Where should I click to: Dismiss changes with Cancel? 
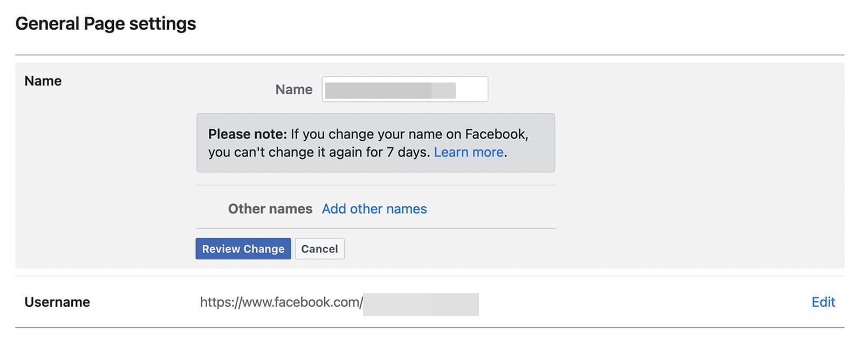pos(319,249)
